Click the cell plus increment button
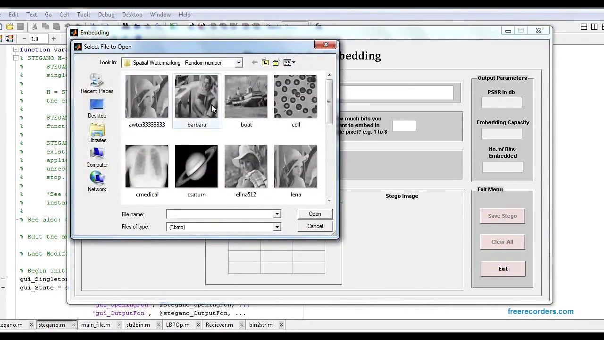This screenshot has height=340, width=604. coord(54,39)
